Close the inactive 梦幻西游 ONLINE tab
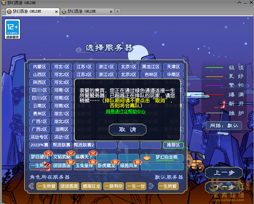The image size is (254, 204). pos(111,12)
